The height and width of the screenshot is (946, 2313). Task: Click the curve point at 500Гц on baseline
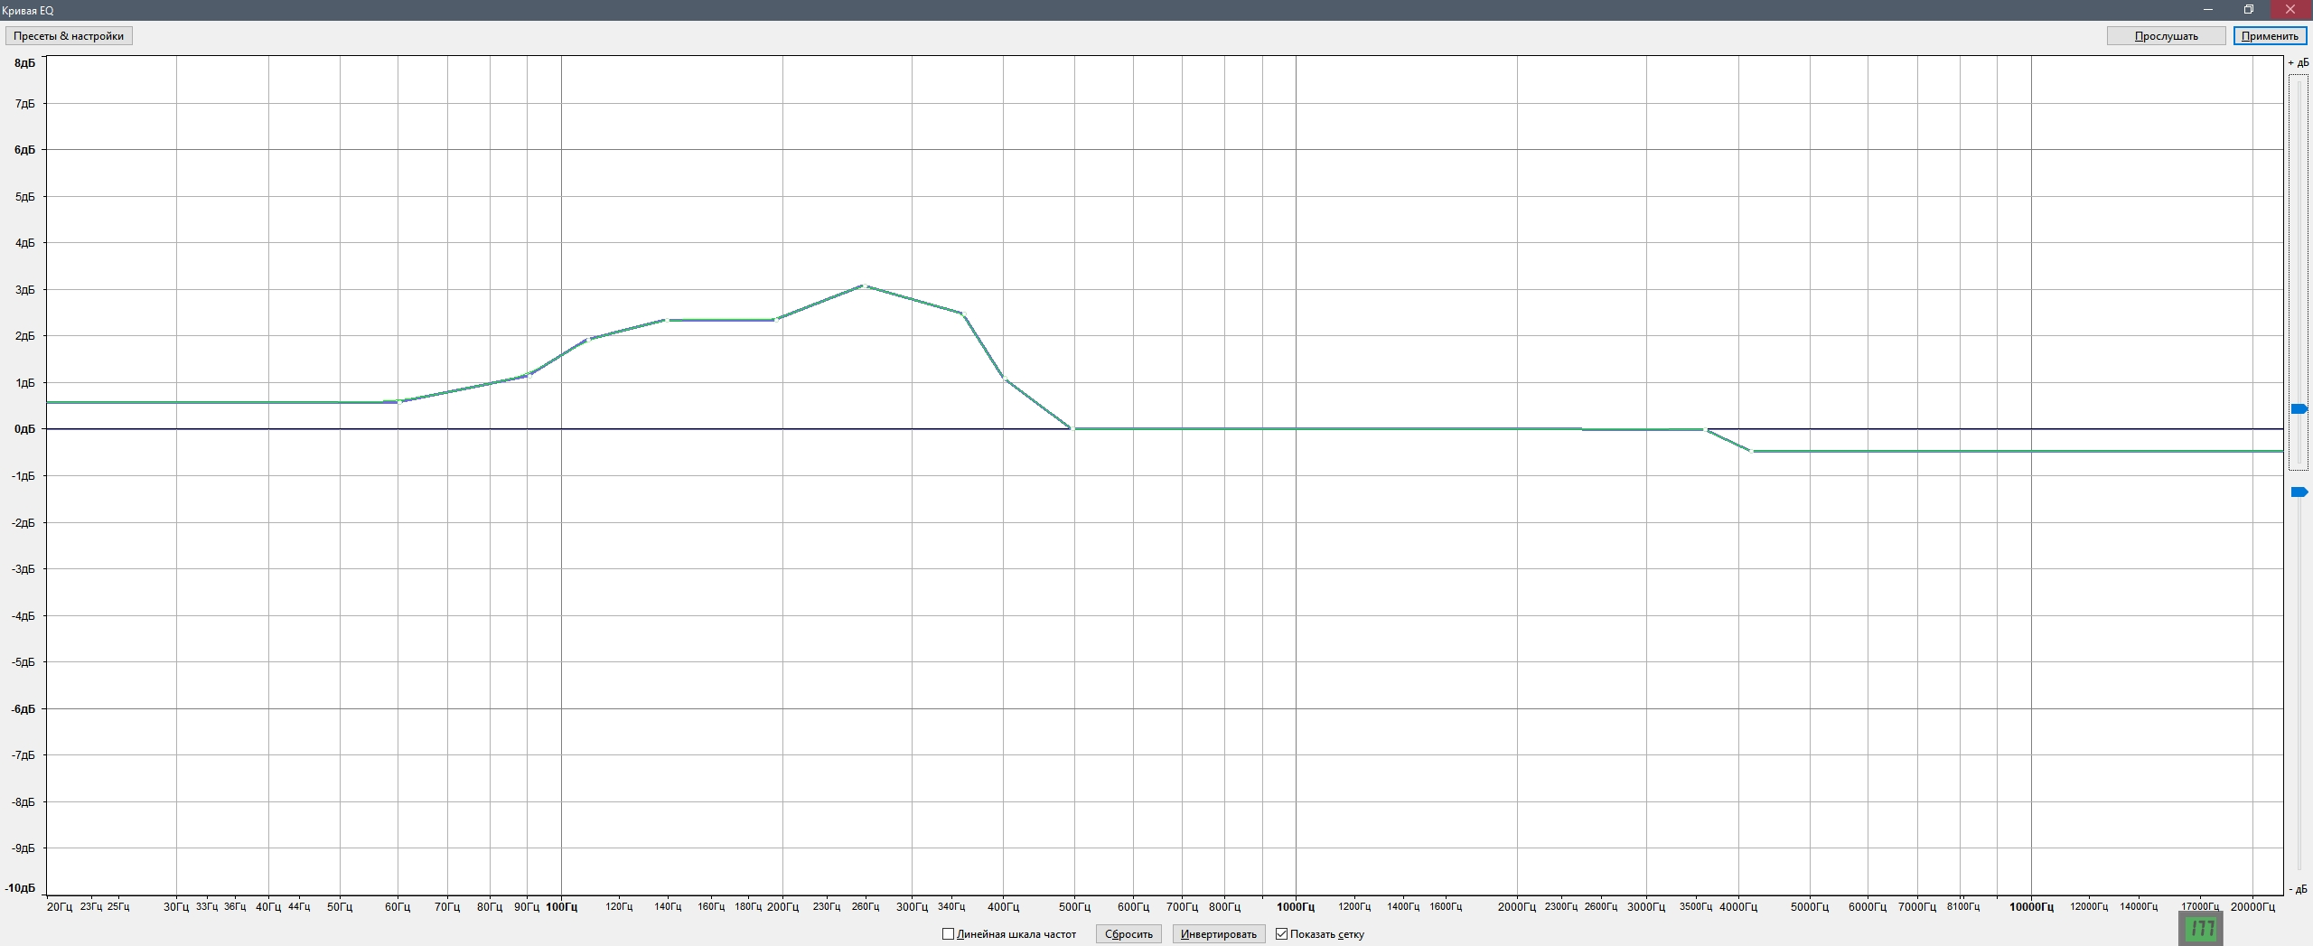point(1072,428)
